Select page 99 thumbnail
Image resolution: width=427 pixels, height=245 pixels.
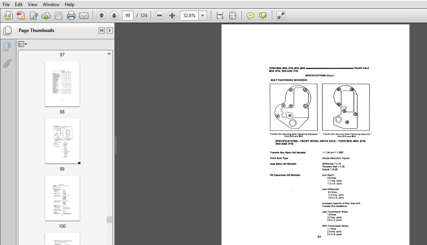[63, 141]
